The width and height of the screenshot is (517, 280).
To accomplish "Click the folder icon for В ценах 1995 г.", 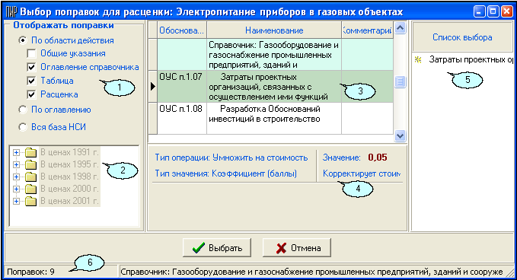I will [x=30, y=164].
